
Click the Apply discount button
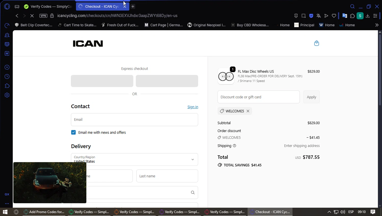tap(311, 97)
